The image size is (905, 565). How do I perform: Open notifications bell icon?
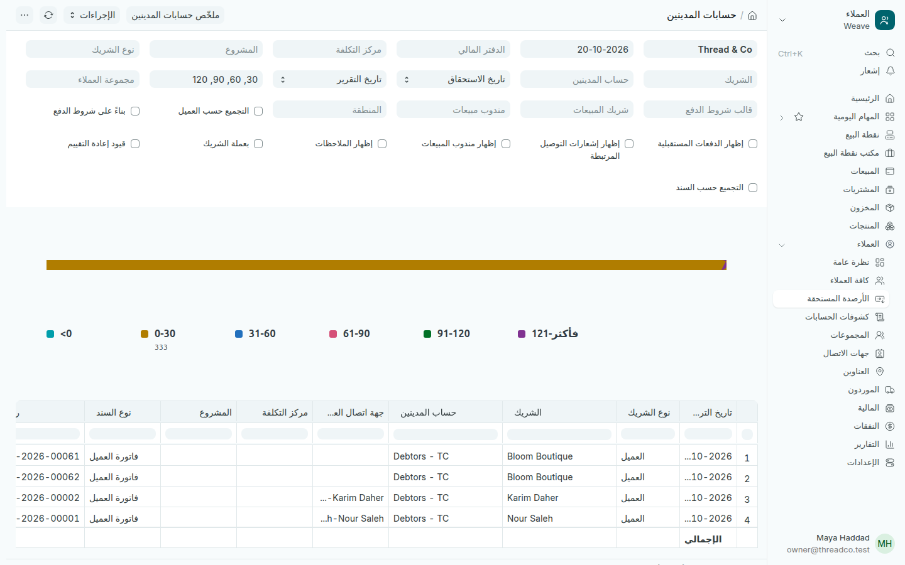click(890, 71)
